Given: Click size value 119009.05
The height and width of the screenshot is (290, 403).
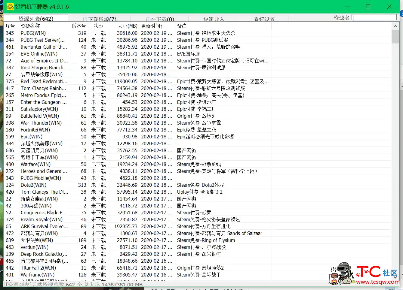Looking at the screenshot, I should 126,81.
